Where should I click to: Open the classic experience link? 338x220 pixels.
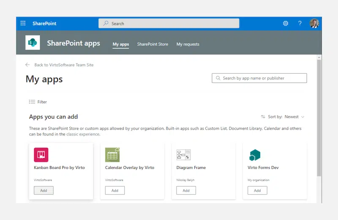tap(83, 134)
